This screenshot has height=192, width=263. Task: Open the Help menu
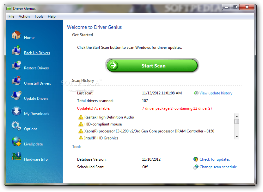[x=52, y=16]
